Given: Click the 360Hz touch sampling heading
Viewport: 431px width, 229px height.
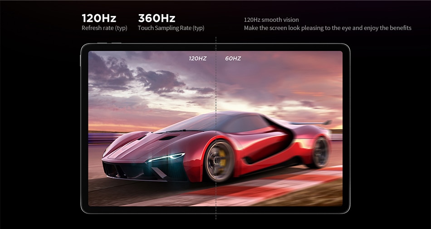Looking at the screenshot, I should click(157, 18).
